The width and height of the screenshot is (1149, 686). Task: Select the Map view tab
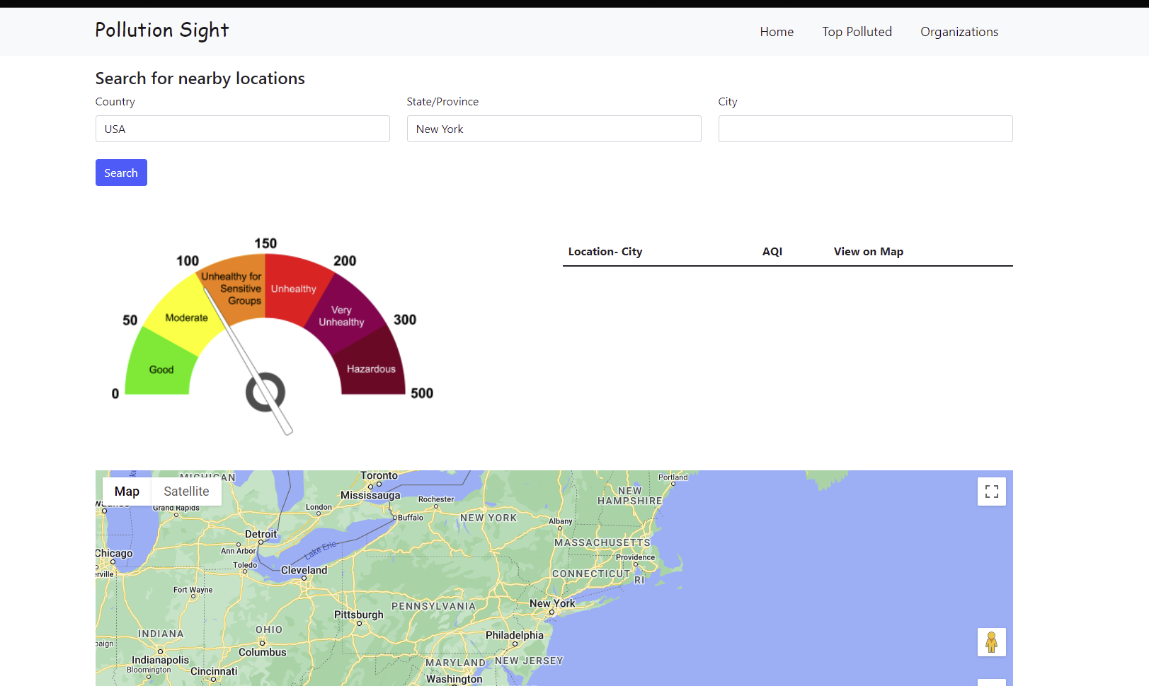pos(127,492)
